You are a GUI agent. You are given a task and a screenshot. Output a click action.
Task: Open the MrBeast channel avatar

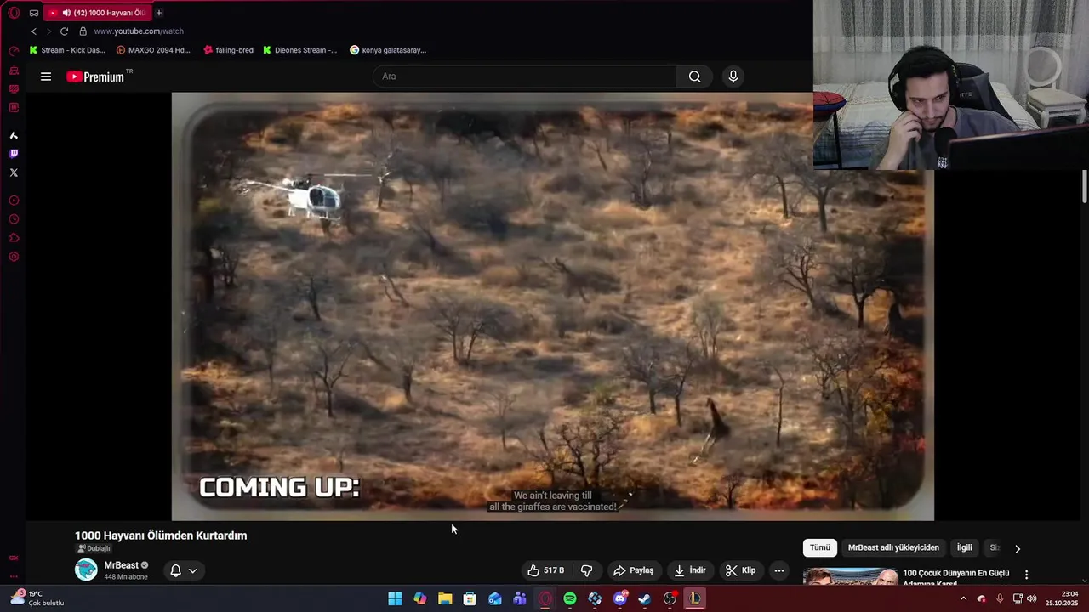[x=86, y=569]
